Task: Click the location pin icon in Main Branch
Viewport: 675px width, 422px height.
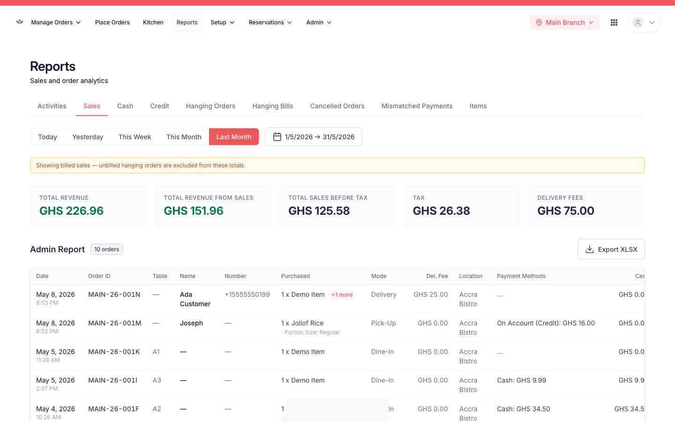Action: [539, 23]
